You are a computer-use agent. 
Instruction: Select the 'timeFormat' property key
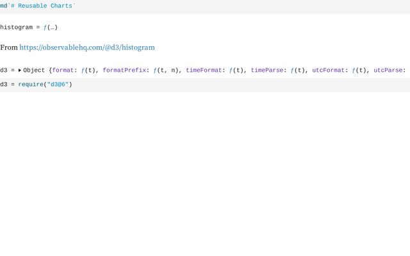pyautogui.click(x=203, y=70)
